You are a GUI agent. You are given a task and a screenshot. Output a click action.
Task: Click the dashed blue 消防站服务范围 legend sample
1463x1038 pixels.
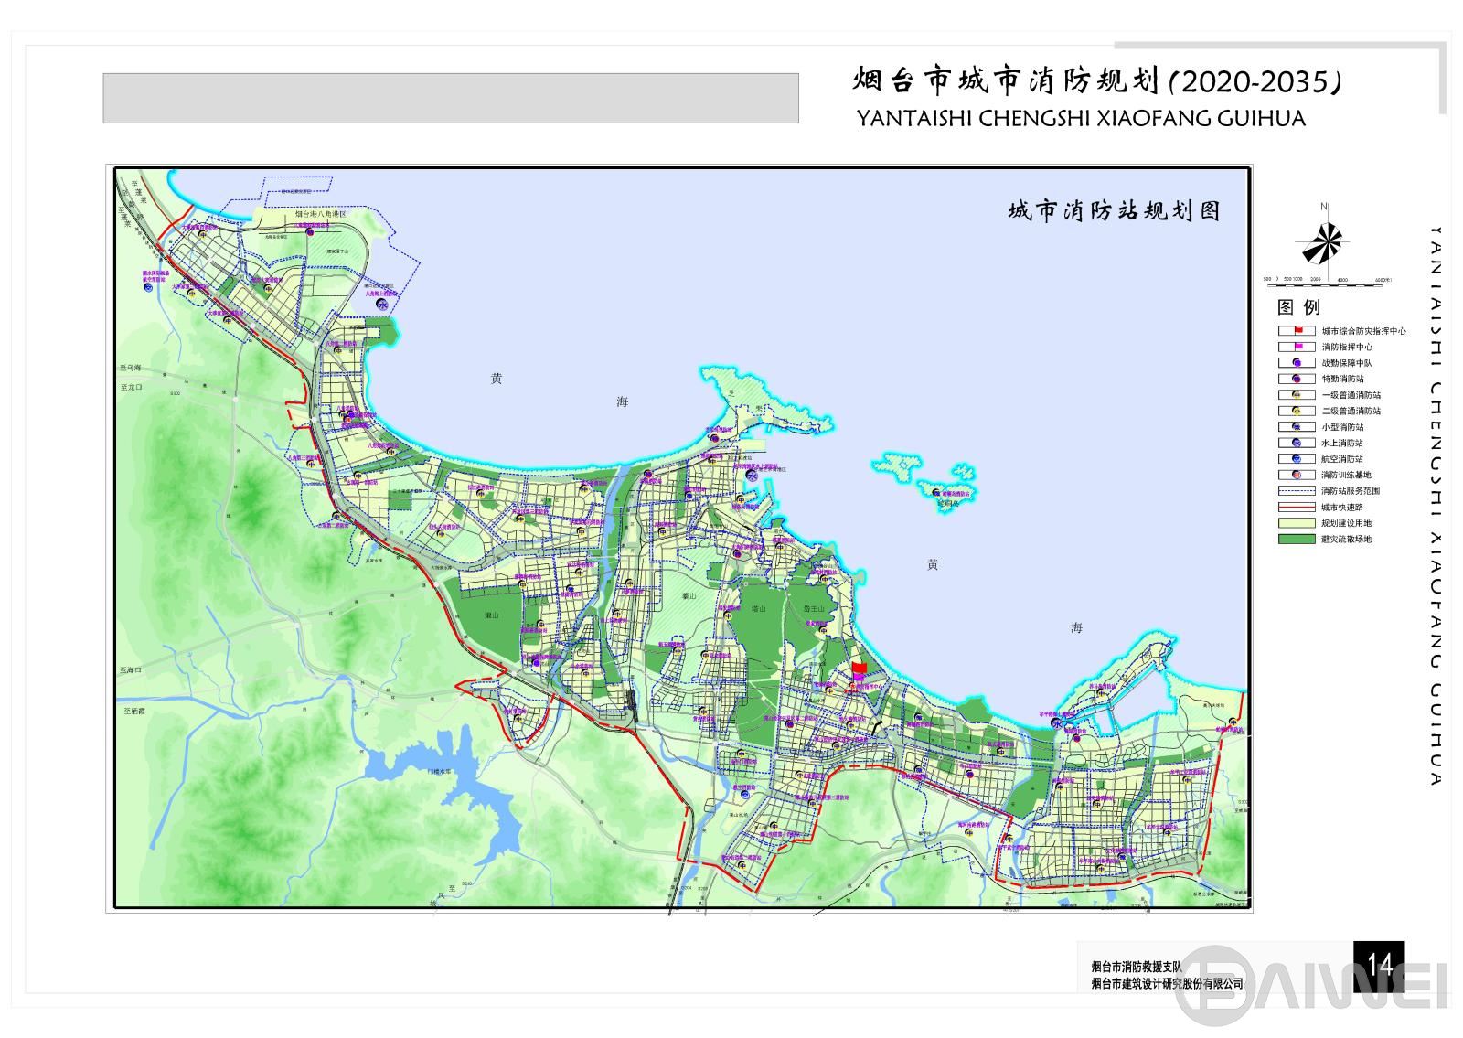tap(1297, 491)
